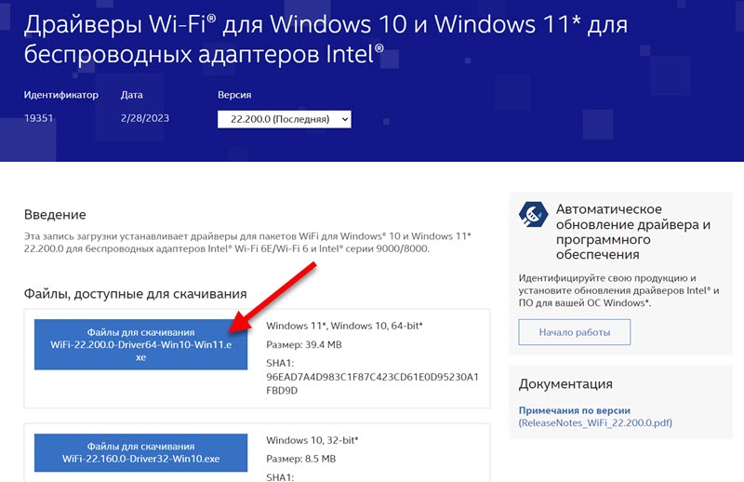Click the identifier value 19351
This screenshot has width=744, height=482.
pyautogui.click(x=42, y=118)
